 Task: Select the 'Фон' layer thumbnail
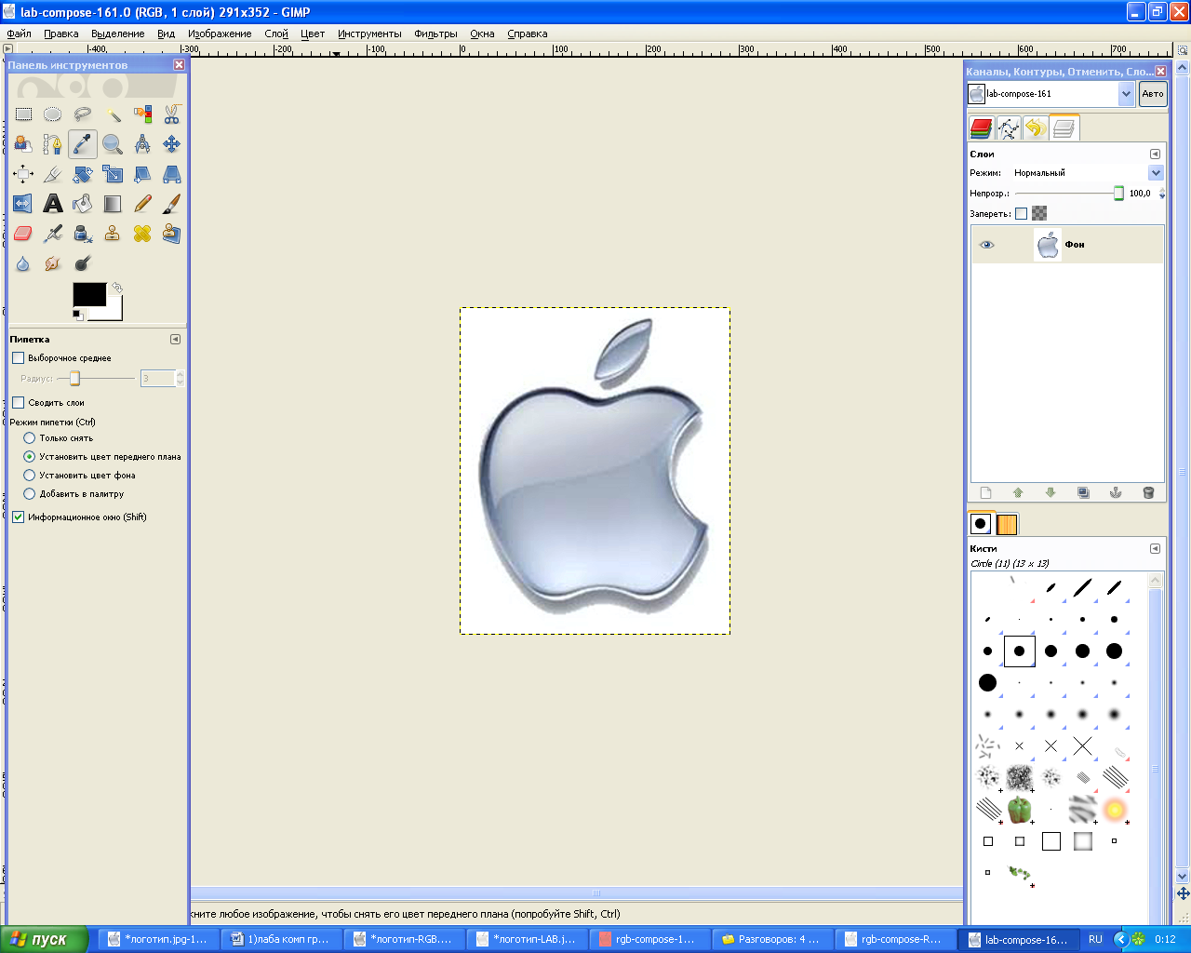[x=1048, y=245]
